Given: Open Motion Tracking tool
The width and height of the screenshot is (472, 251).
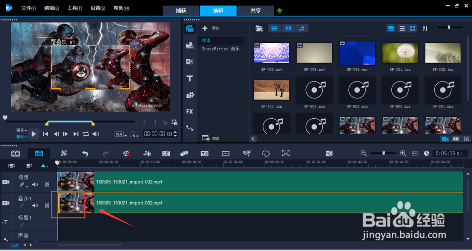Looking at the screenshot, I should (184, 154).
